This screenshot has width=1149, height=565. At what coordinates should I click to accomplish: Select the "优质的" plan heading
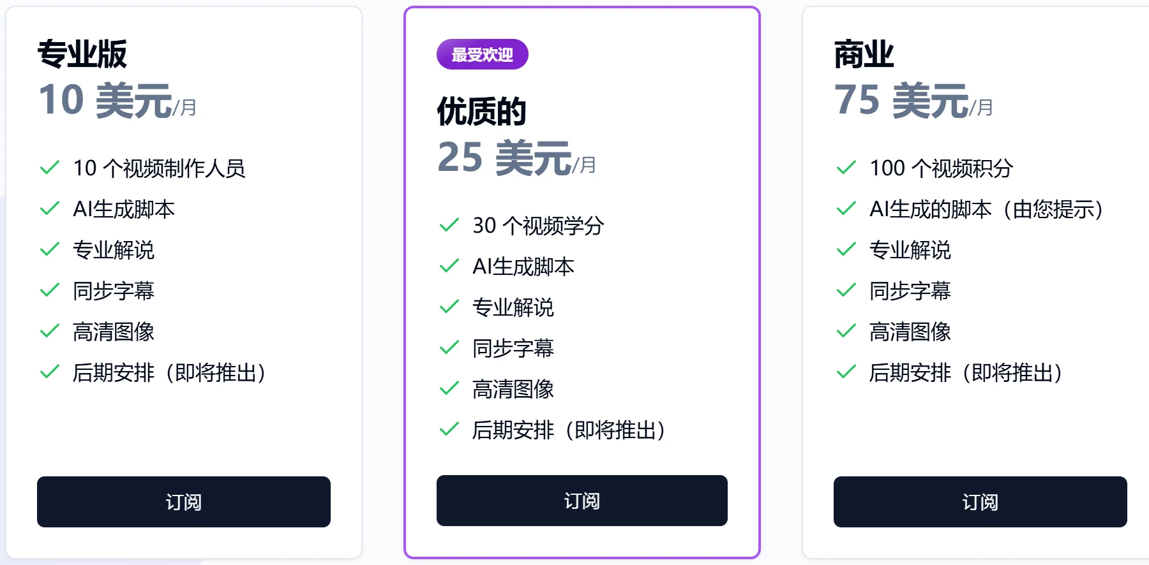tap(481, 112)
